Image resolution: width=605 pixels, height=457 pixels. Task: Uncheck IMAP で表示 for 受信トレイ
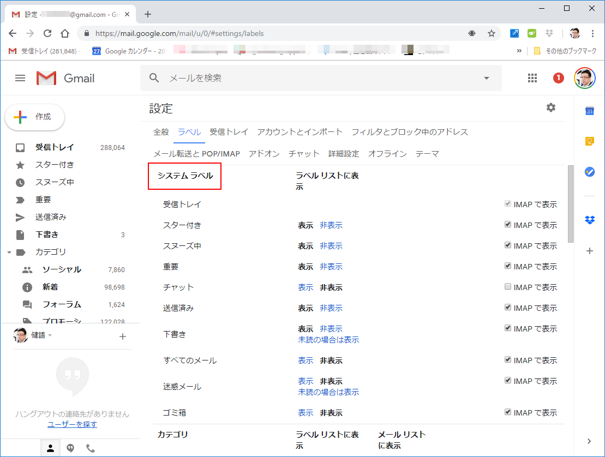pyautogui.click(x=507, y=203)
